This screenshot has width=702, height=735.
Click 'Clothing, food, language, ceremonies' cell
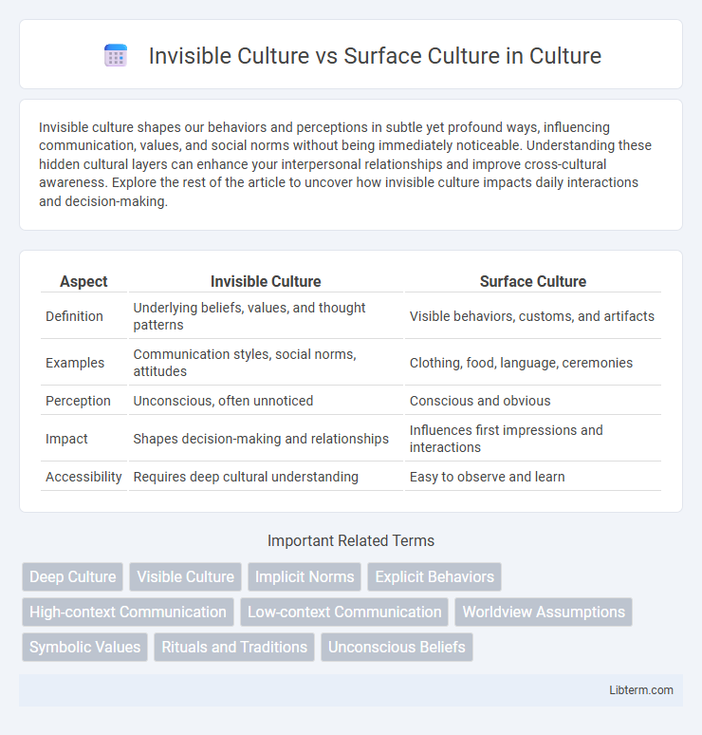[x=533, y=363]
